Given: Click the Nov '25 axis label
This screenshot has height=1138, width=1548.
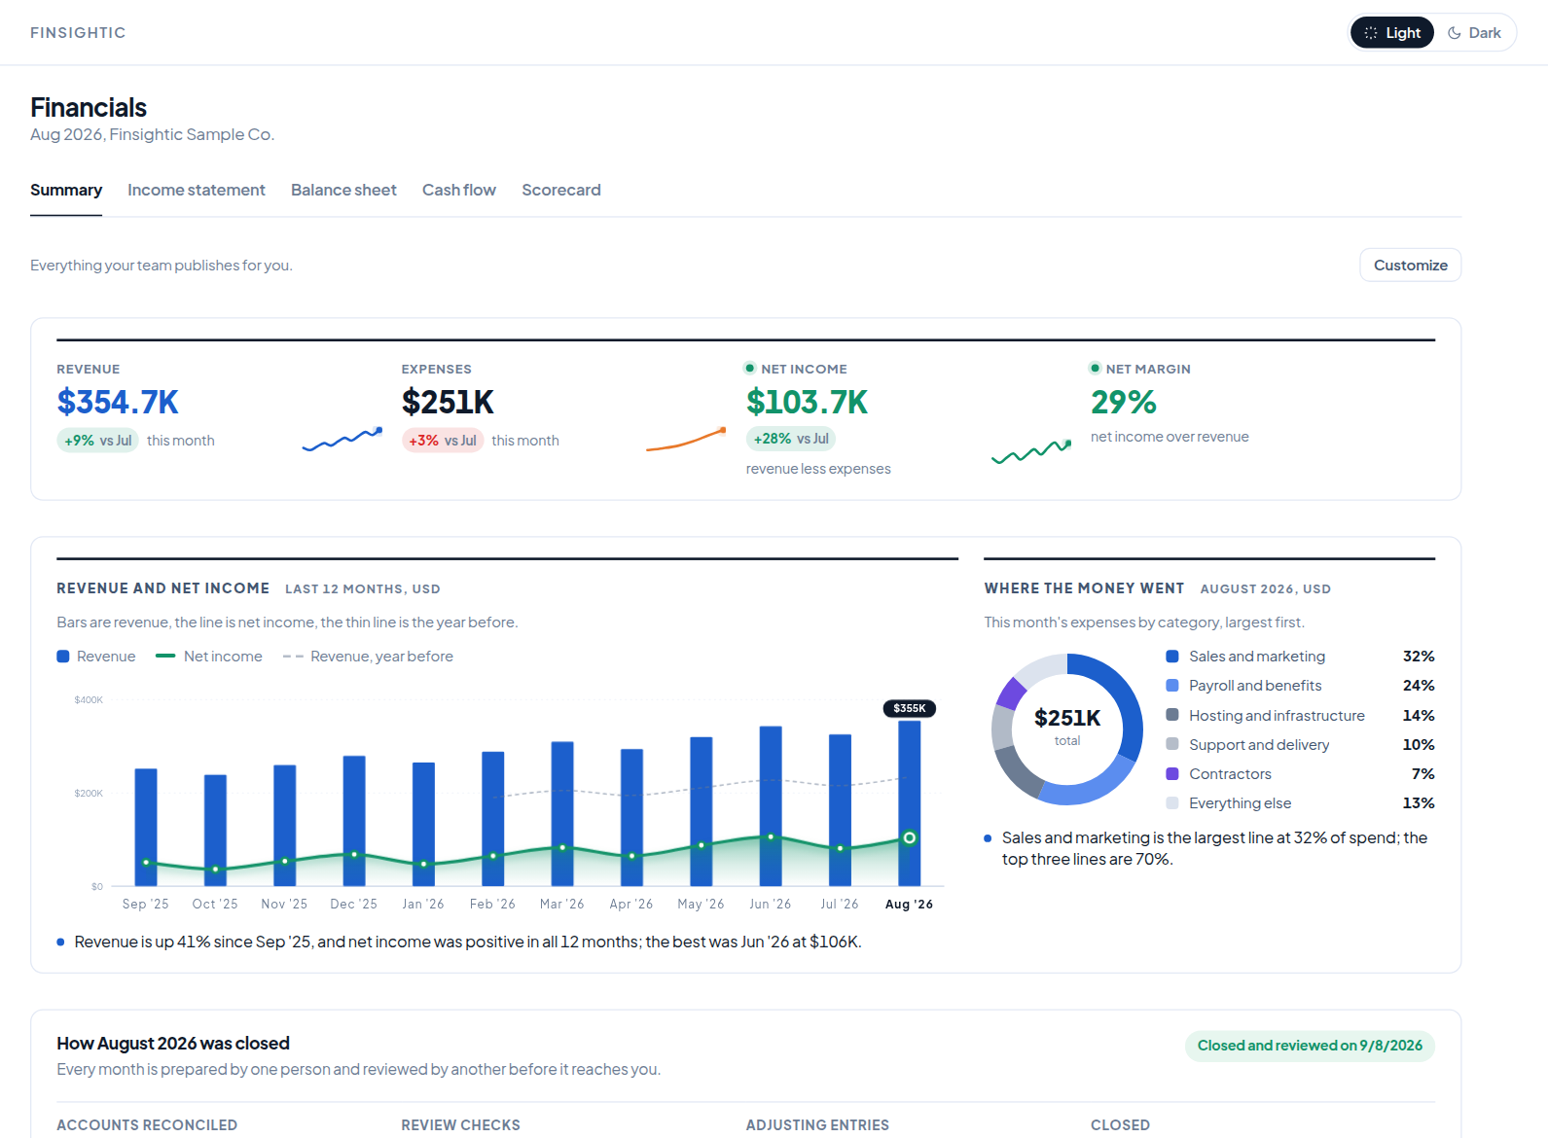Looking at the screenshot, I should pyautogui.click(x=284, y=904).
